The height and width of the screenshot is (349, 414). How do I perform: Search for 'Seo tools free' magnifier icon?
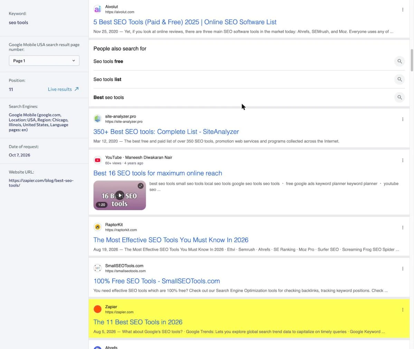click(x=399, y=61)
